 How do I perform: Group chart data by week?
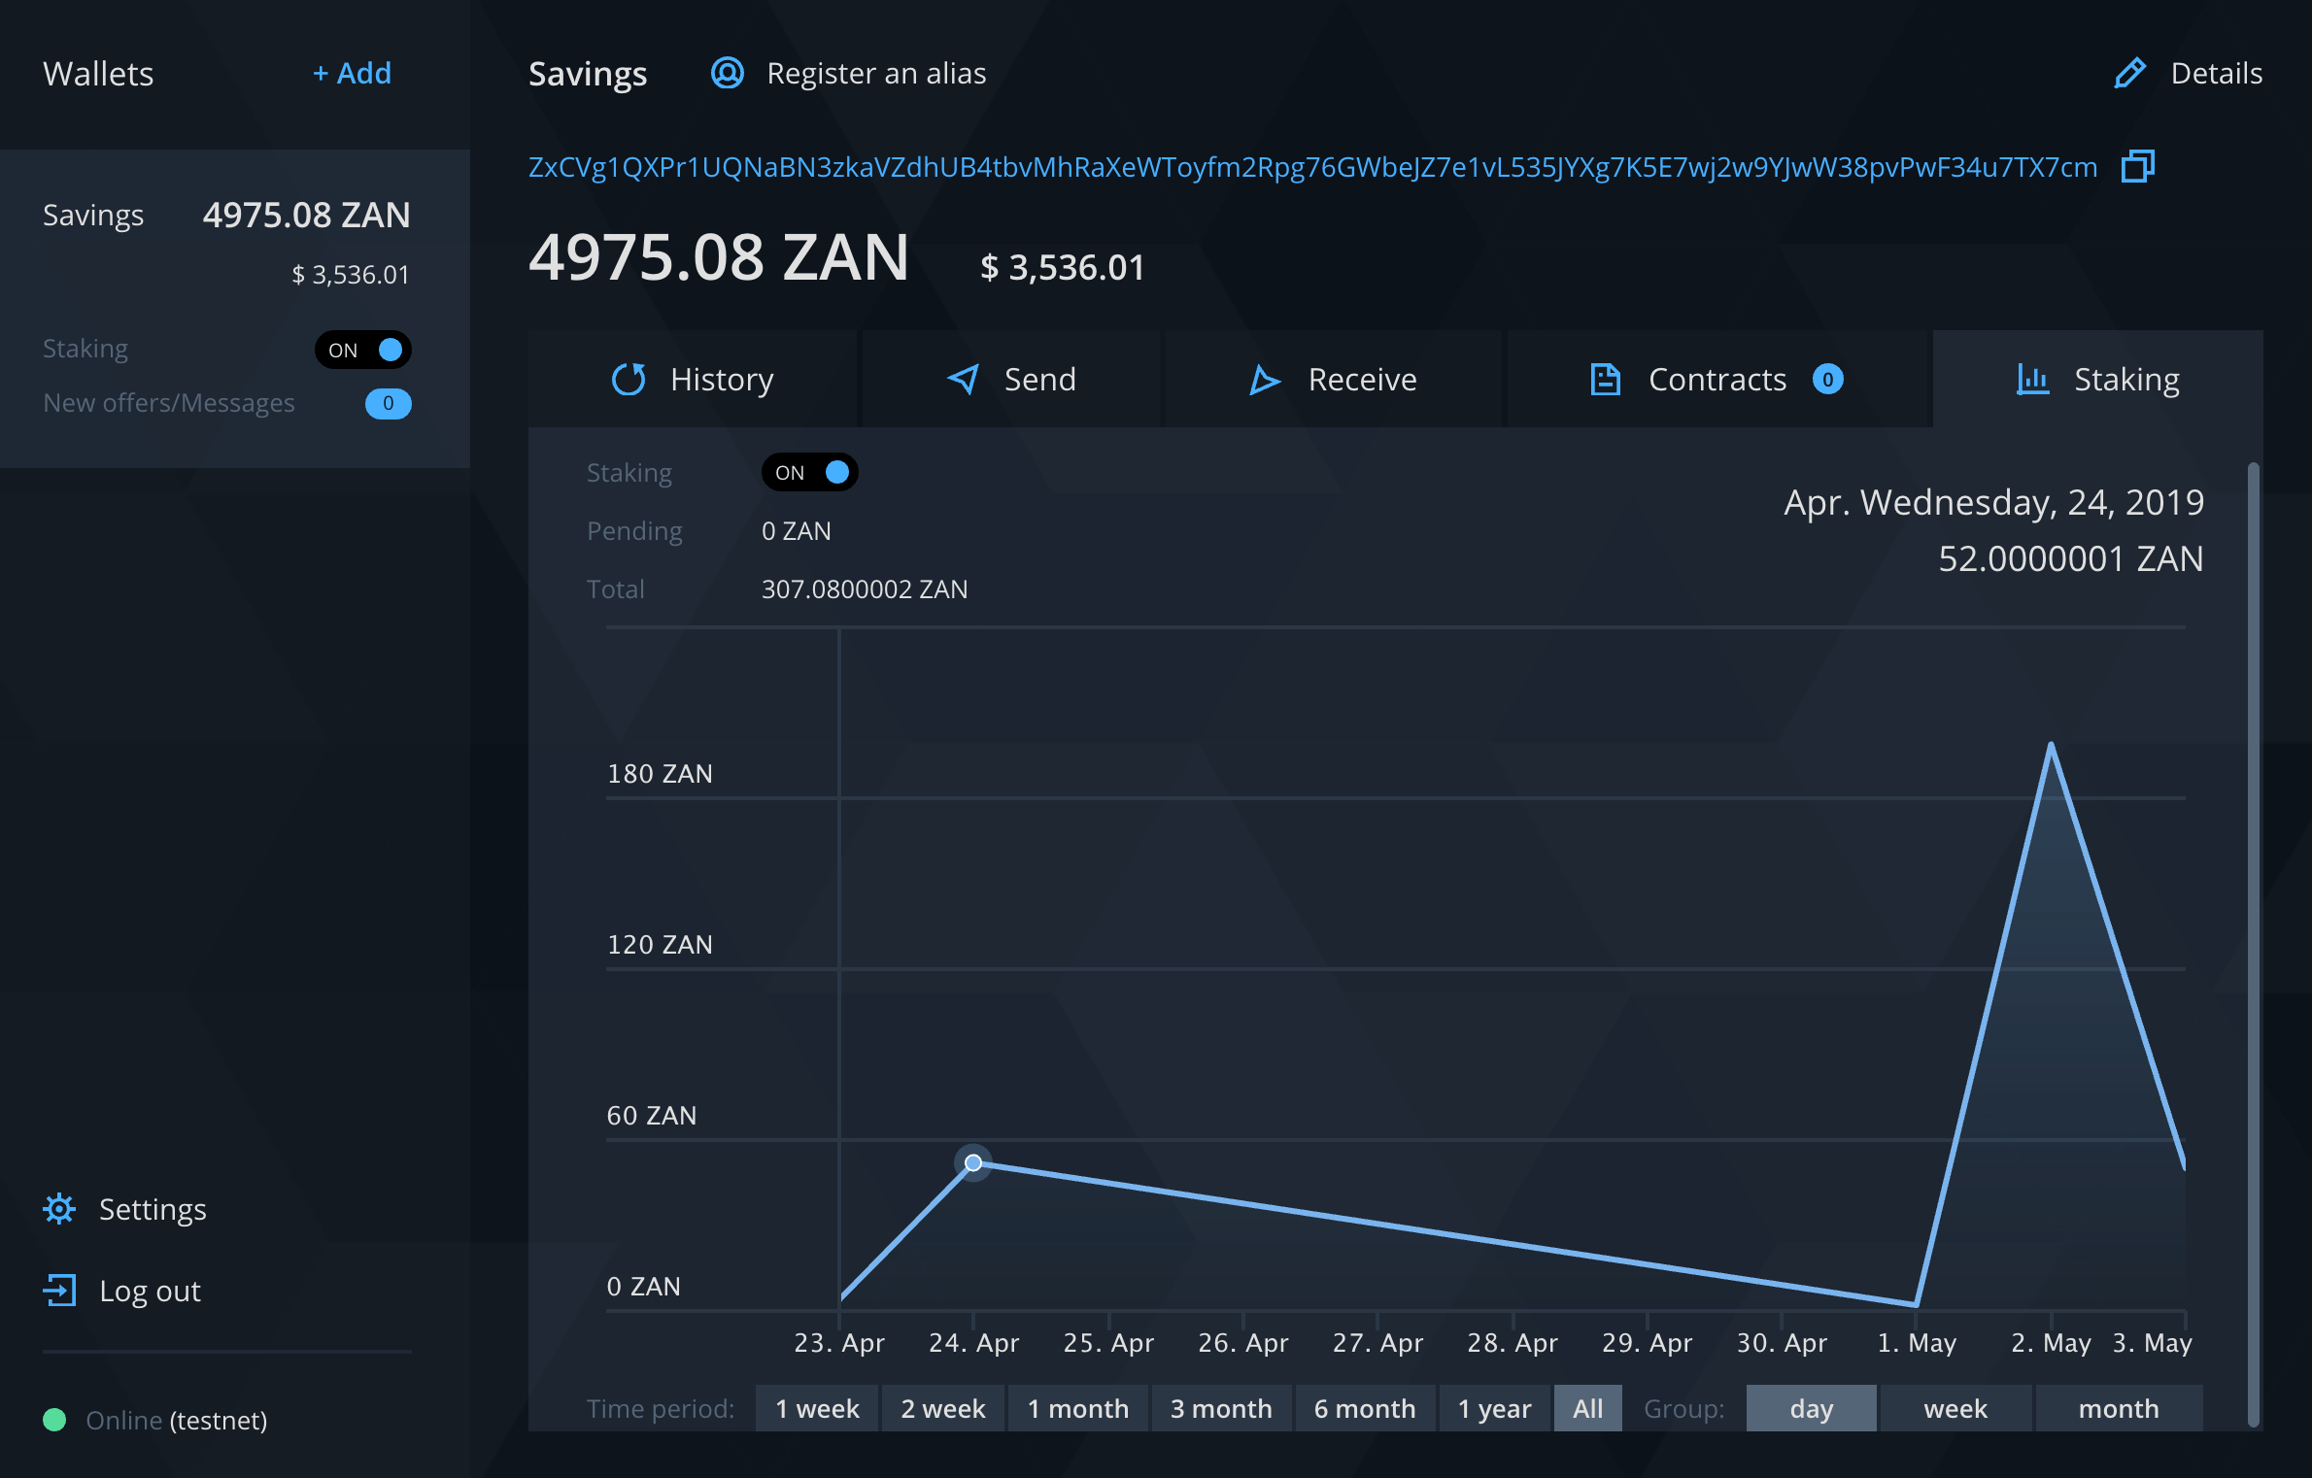coord(1955,1408)
